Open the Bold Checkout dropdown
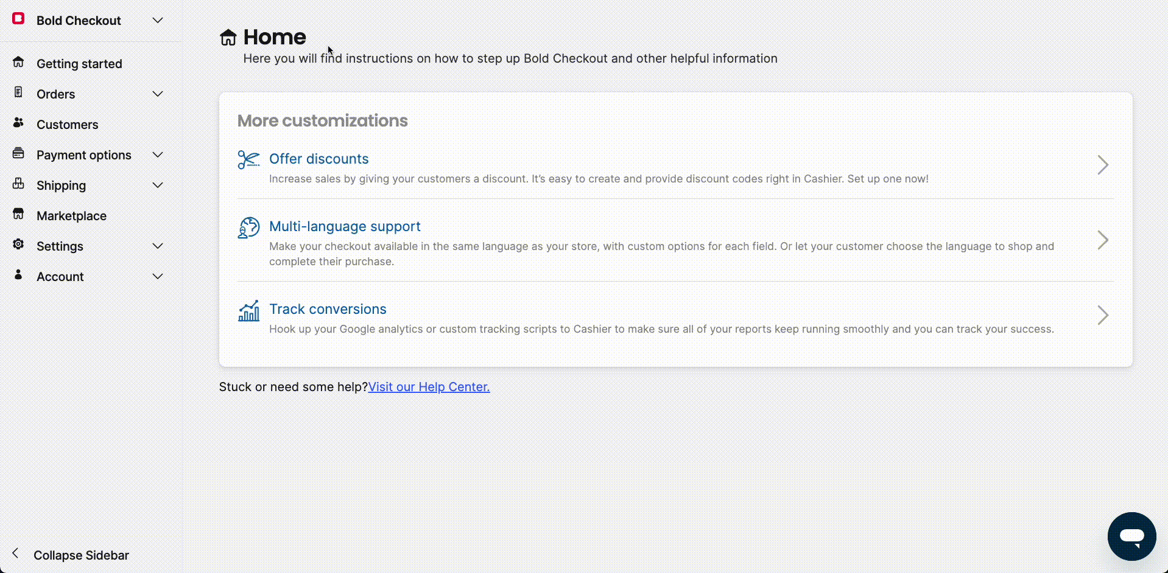This screenshot has height=573, width=1168. (157, 20)
